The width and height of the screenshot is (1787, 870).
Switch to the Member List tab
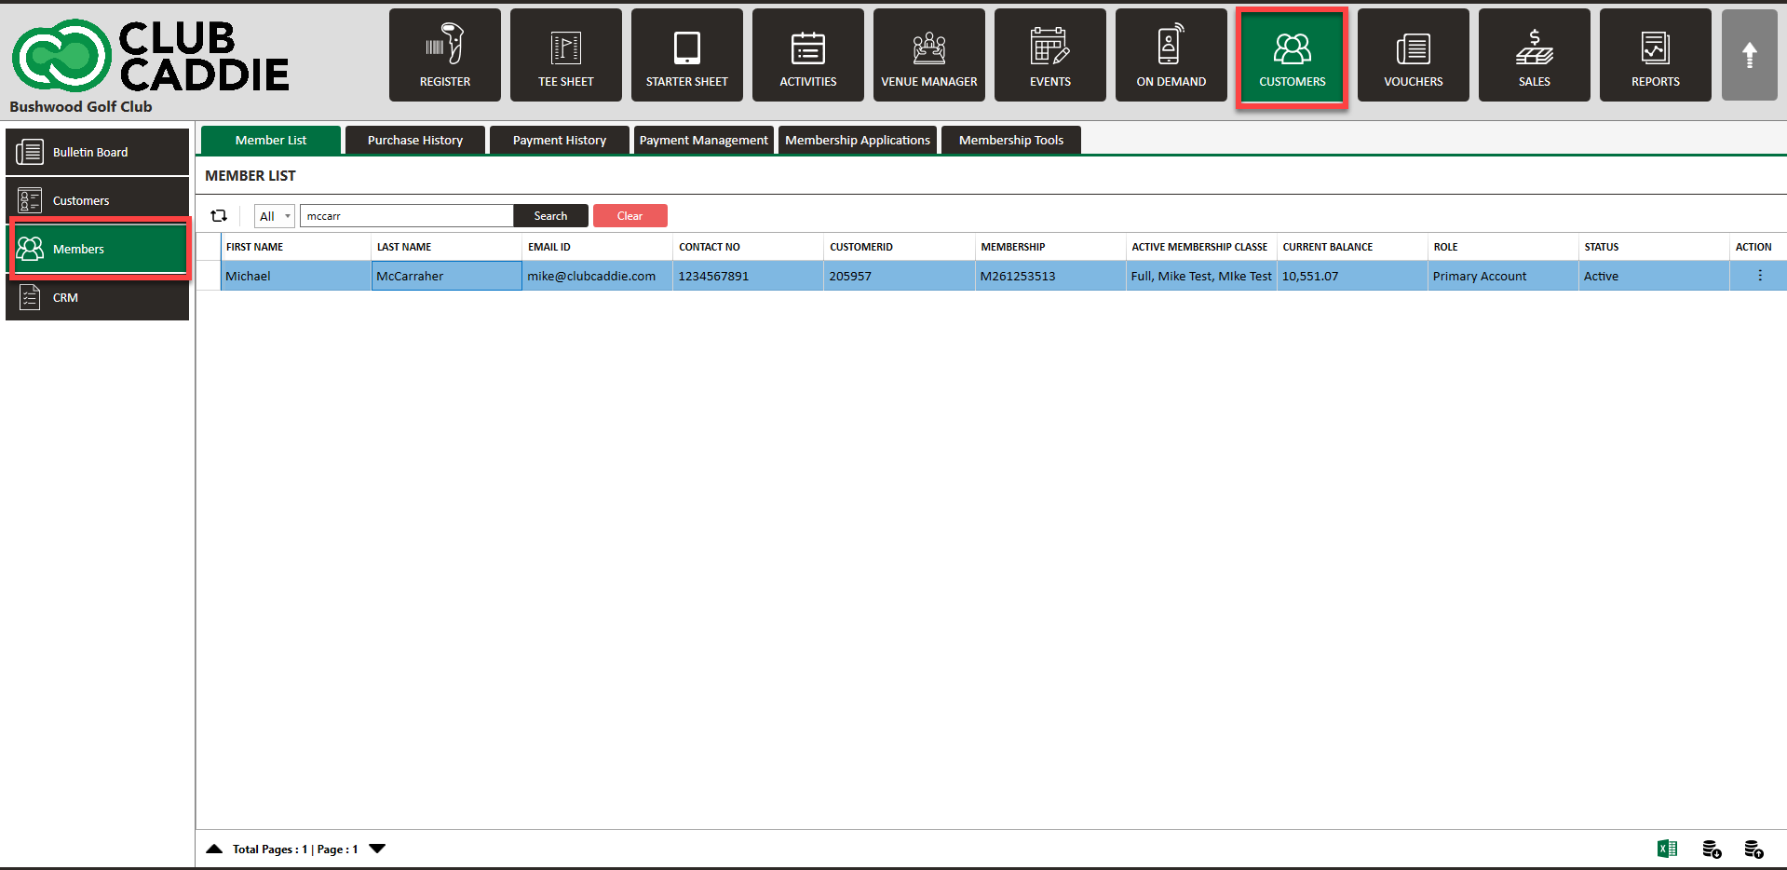point(271,140)
